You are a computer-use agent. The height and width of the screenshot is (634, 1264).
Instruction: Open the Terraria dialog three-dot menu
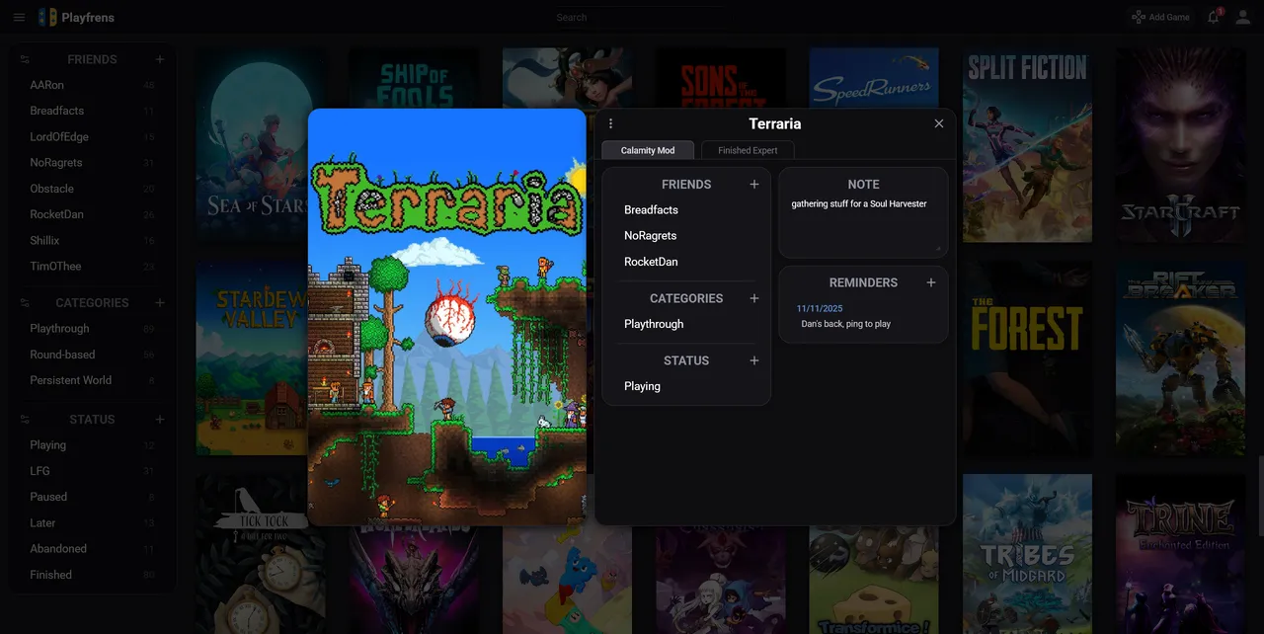pyautogui.click(x=610, y=123)
